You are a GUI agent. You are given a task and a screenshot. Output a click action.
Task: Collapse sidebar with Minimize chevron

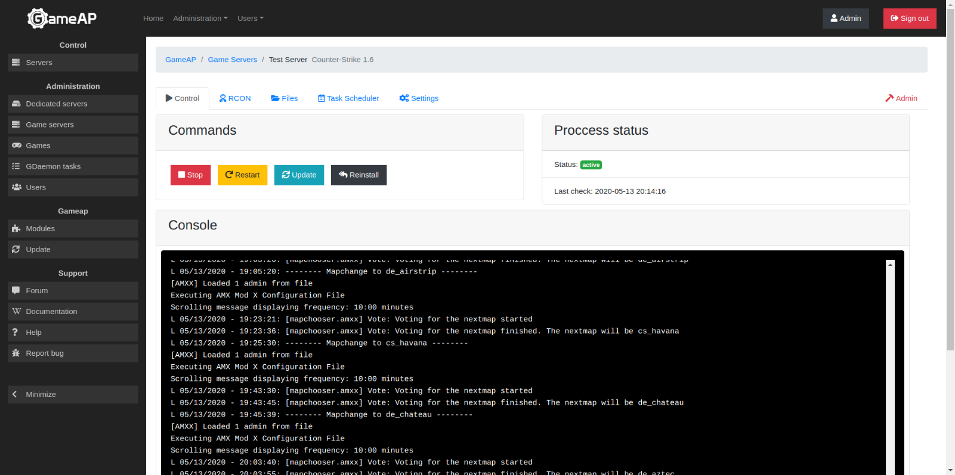[15, 395]
